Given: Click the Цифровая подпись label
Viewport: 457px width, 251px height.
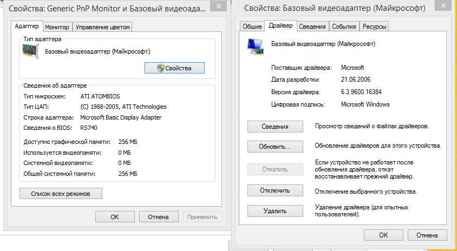Looking at the screenshot, I should 298,104.
